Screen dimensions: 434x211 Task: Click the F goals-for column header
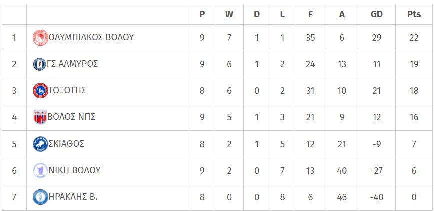pos(310,14)
